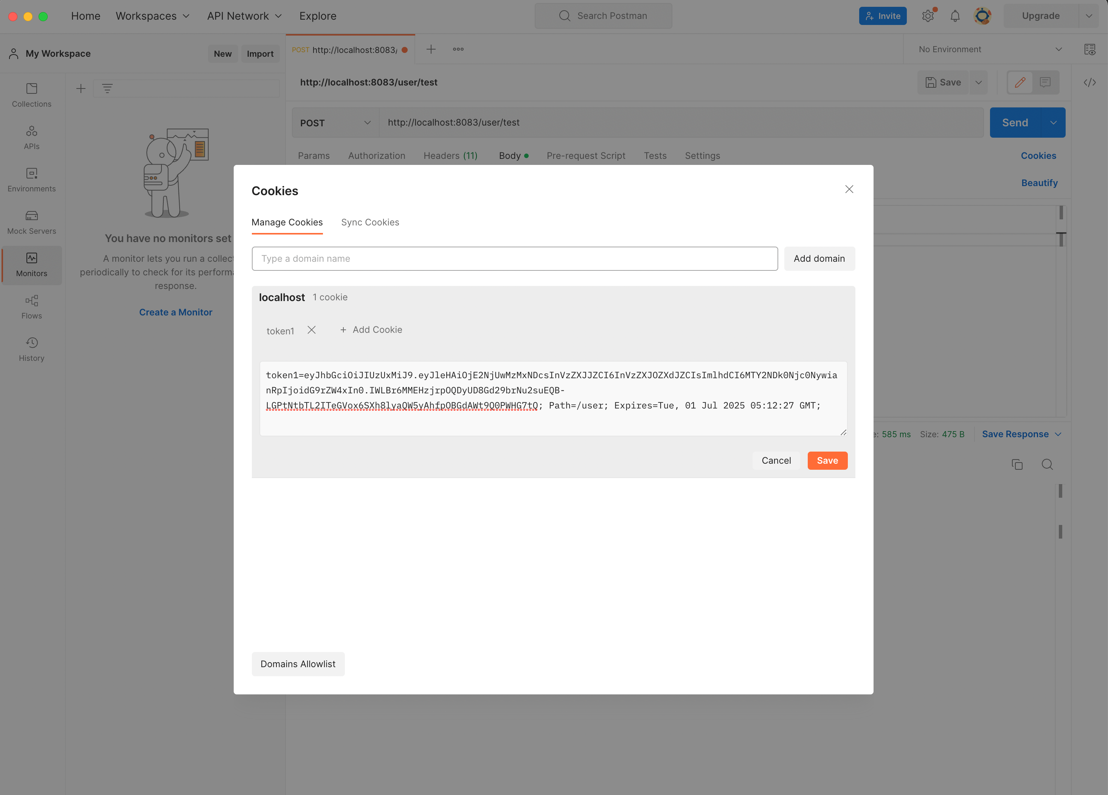1108x795 pixels.
Task: Select the Headers (11) tab
Action: tap(450, 155)
